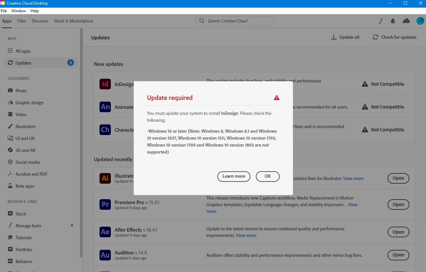Image resolution: width=426 pixels, height=272 pixels.
Task: Open the Graphic design category
Action: pos(41,103)
